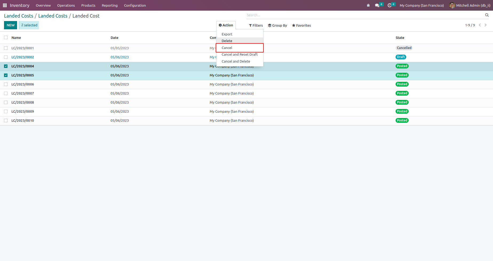The height and width of the screenshot is (261, 493).
Task: Open record LC/2023/0005
Action: [x=23, y=75]
